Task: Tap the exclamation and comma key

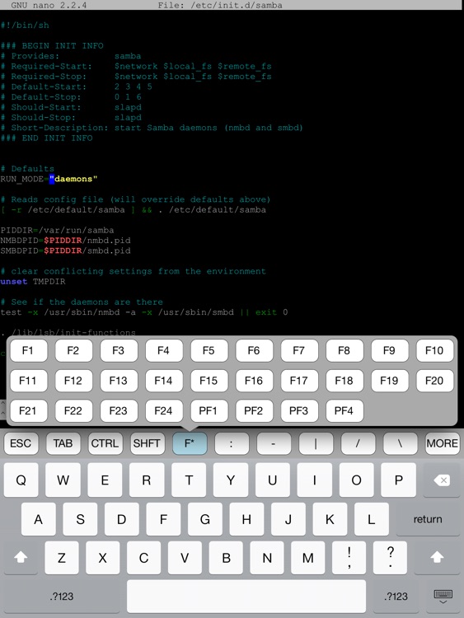Action: [x=349, y=557]
